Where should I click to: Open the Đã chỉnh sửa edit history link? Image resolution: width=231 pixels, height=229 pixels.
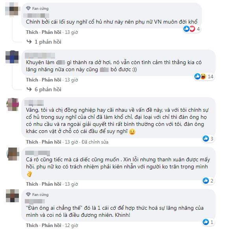tap(95, 142)
